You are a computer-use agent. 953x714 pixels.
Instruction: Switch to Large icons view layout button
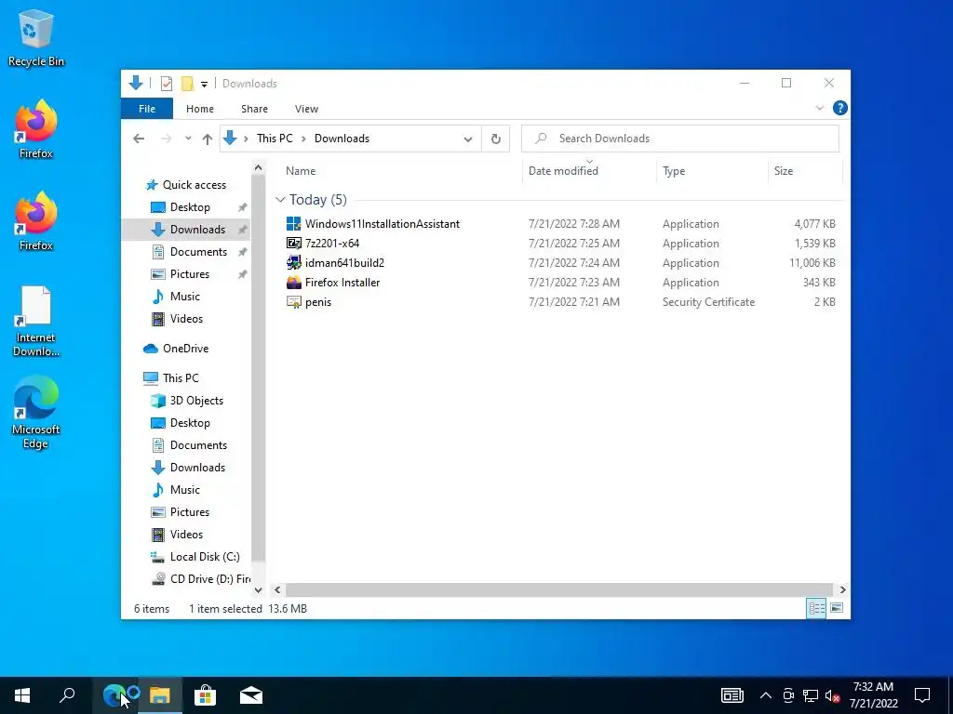(837, 608)
